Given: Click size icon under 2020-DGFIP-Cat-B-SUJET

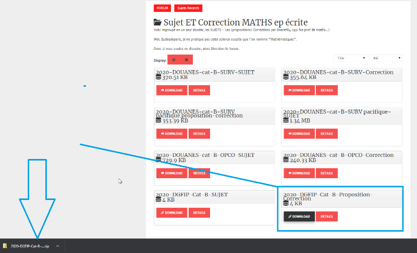Looking at the screenshot, I should [158, 199].
